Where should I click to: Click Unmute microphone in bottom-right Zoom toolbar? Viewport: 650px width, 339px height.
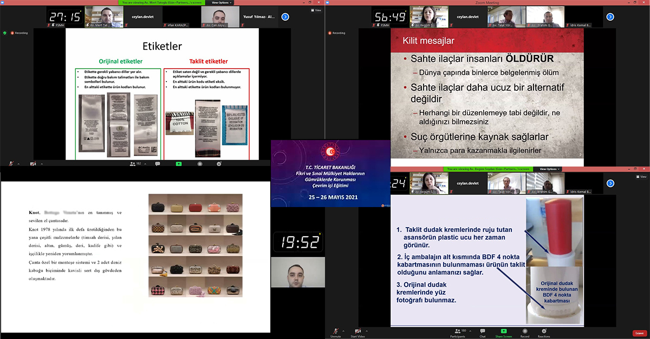pos(335,331)
